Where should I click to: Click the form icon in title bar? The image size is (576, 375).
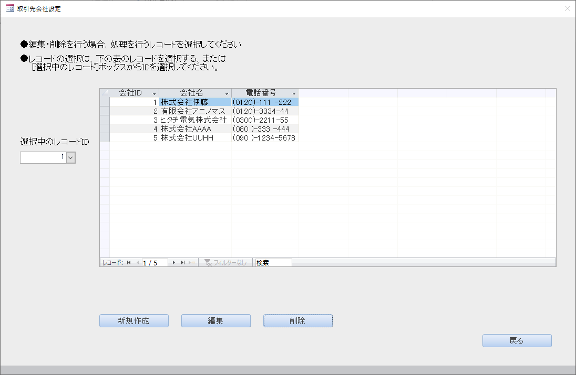(x=9, y=8)
